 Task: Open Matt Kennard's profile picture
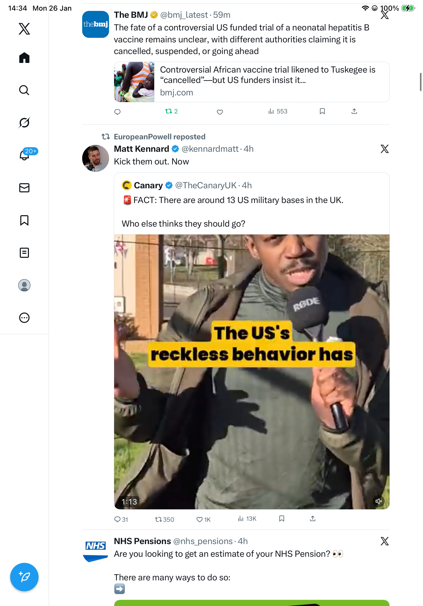(x=95, y=158)
